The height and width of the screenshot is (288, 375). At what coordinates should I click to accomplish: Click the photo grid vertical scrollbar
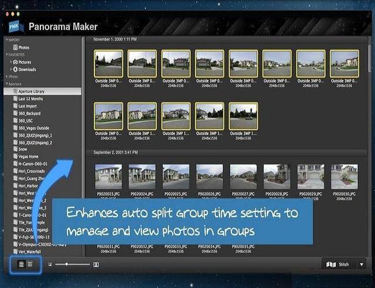(x=370, y=60)
